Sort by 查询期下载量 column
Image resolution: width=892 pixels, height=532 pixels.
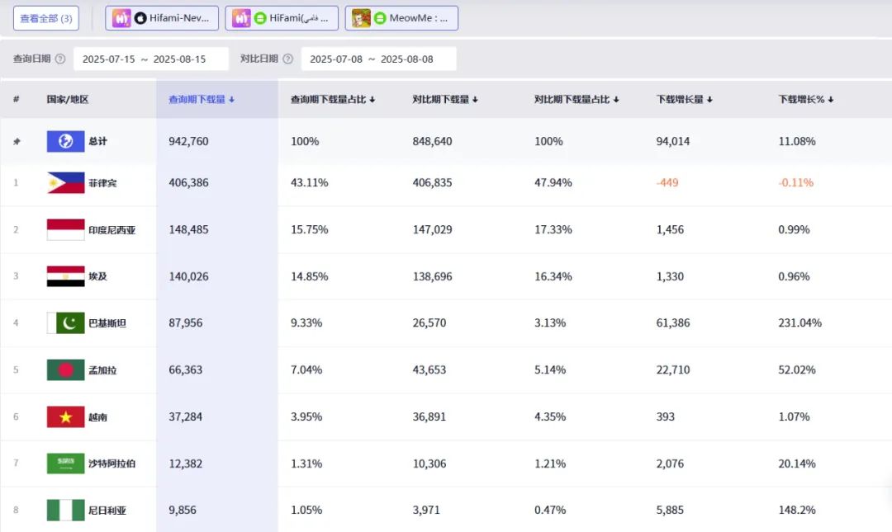coord(202,99)
